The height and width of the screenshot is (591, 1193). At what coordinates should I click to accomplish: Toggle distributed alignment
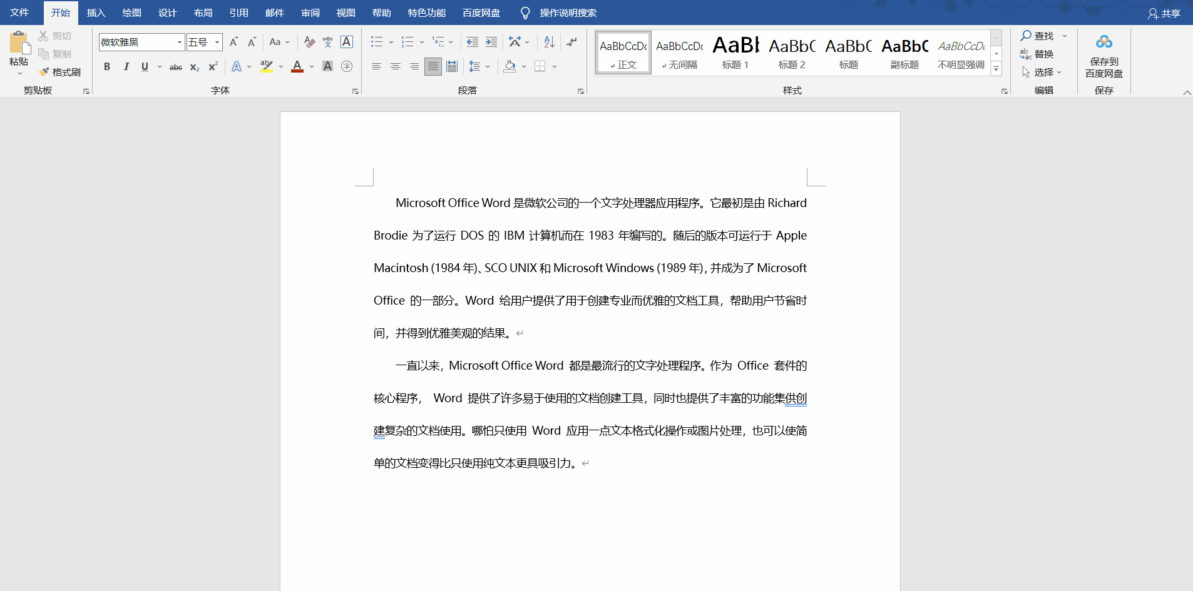point(452,66)
